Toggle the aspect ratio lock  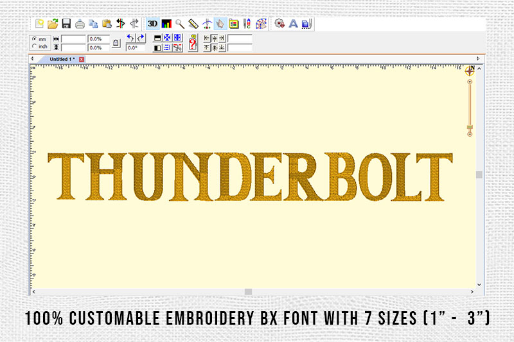click(116, 43)
